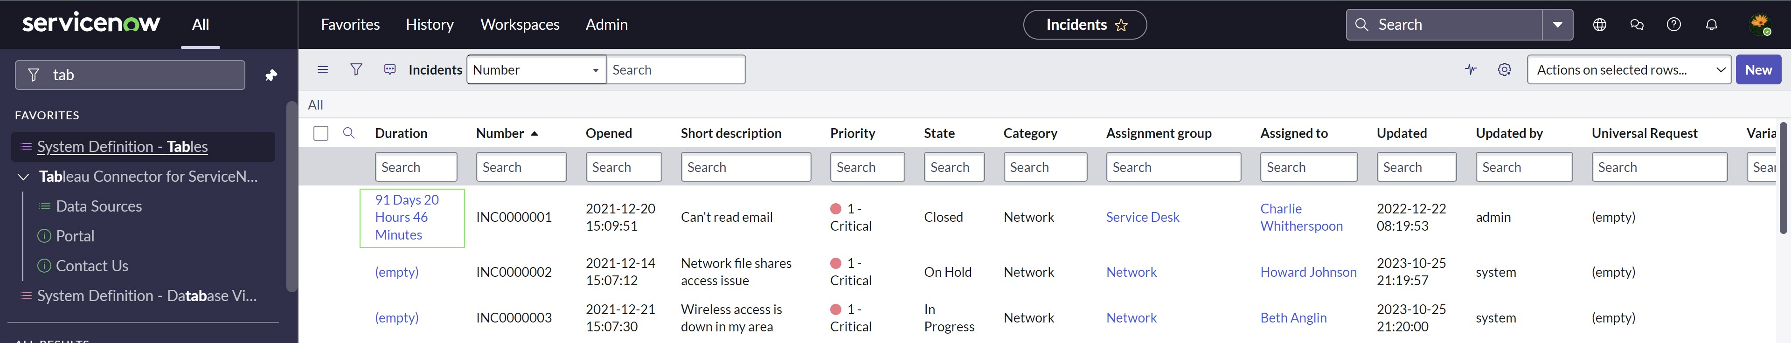Open the list context hamburger menu

click(323, 69)
